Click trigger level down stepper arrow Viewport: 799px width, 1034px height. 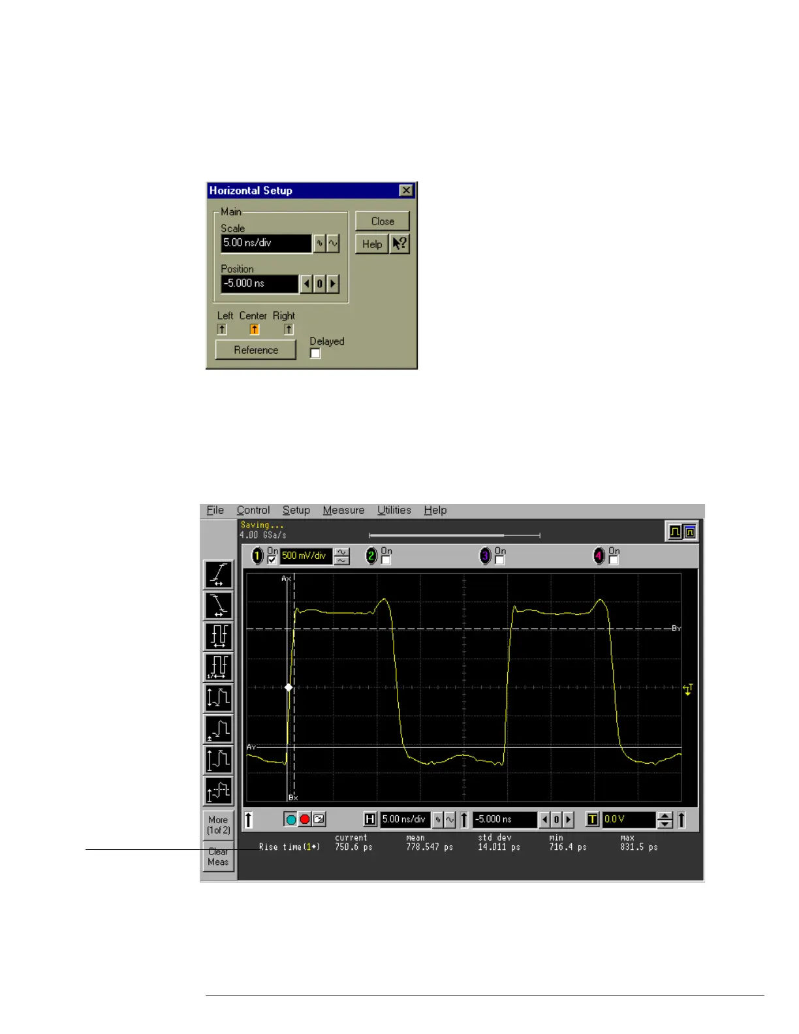[665, 824]
